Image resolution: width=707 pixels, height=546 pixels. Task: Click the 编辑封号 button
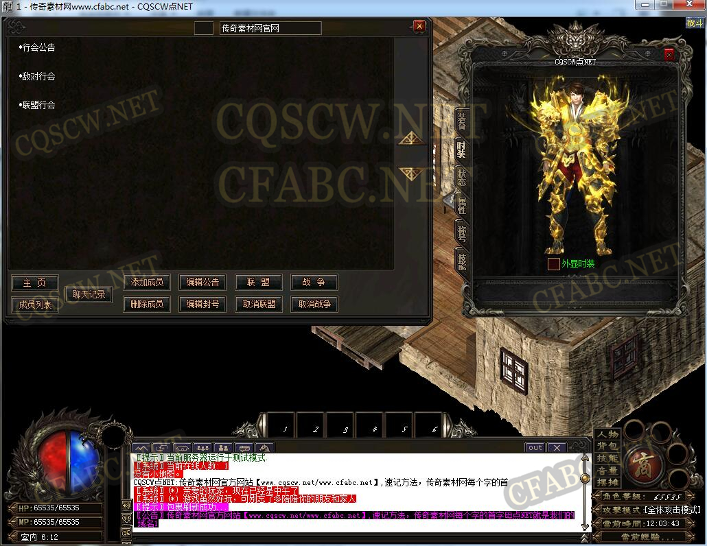click(202, 304)
